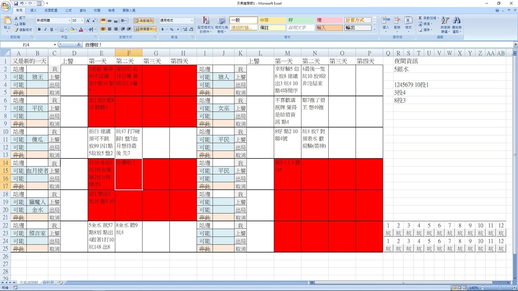Click the 剪下 cut button
518x291 pixels.
[20, 18]
